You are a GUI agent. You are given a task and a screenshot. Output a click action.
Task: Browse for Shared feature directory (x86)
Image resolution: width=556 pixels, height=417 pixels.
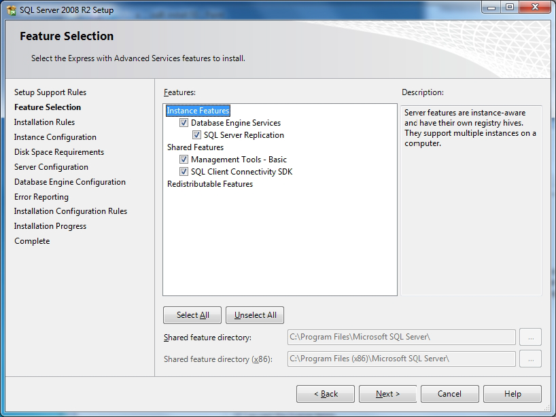click(x=530, y=359)
